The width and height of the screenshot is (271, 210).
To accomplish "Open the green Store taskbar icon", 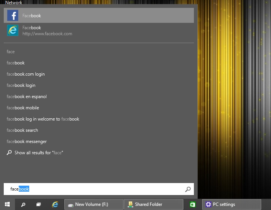I will (192, 204).
